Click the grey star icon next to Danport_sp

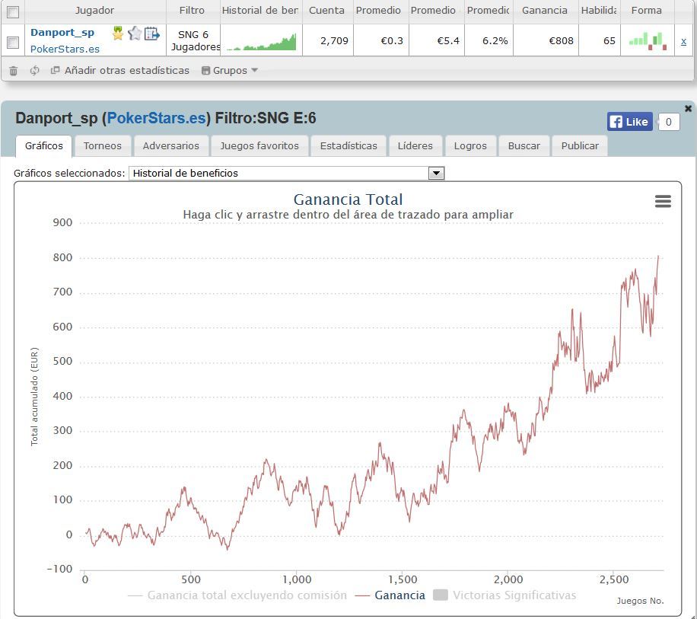point(134,34)
